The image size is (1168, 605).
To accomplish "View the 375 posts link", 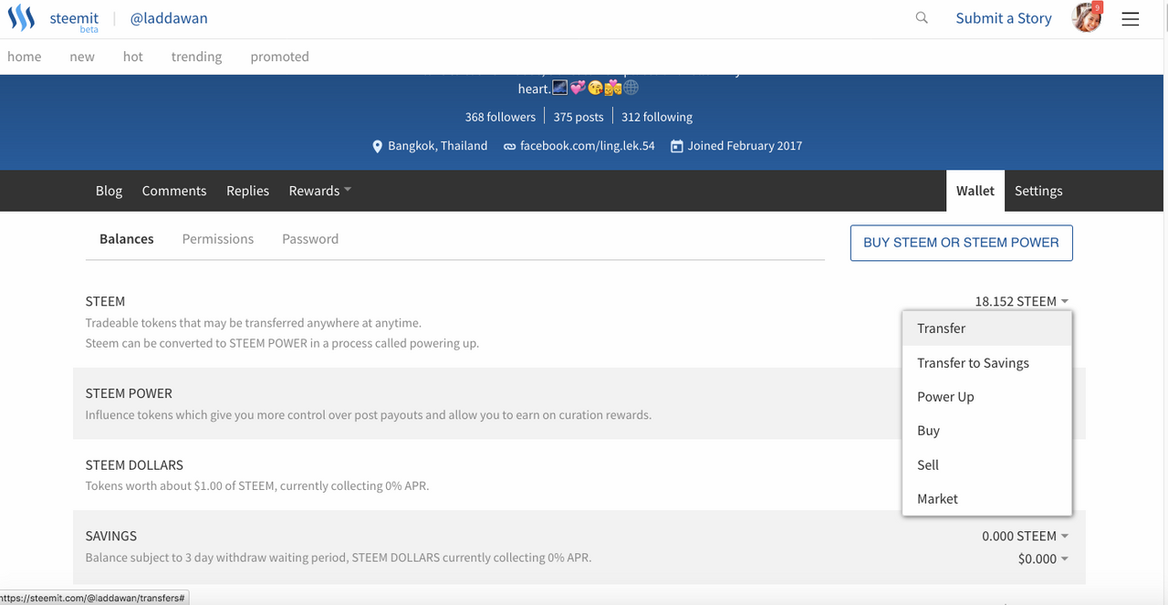I will (579, 117).
